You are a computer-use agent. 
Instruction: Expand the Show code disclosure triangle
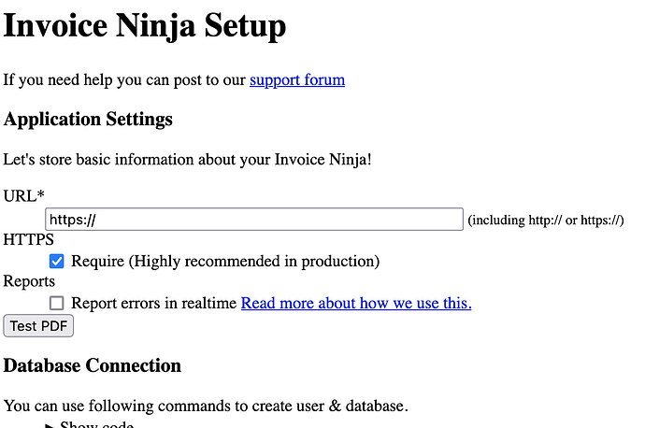[x=50, y=425]
